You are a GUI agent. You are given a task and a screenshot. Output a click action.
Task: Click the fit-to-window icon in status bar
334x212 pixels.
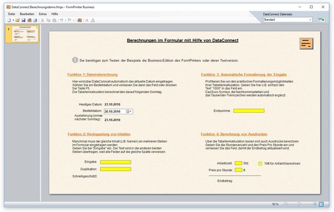click(321, 204)
